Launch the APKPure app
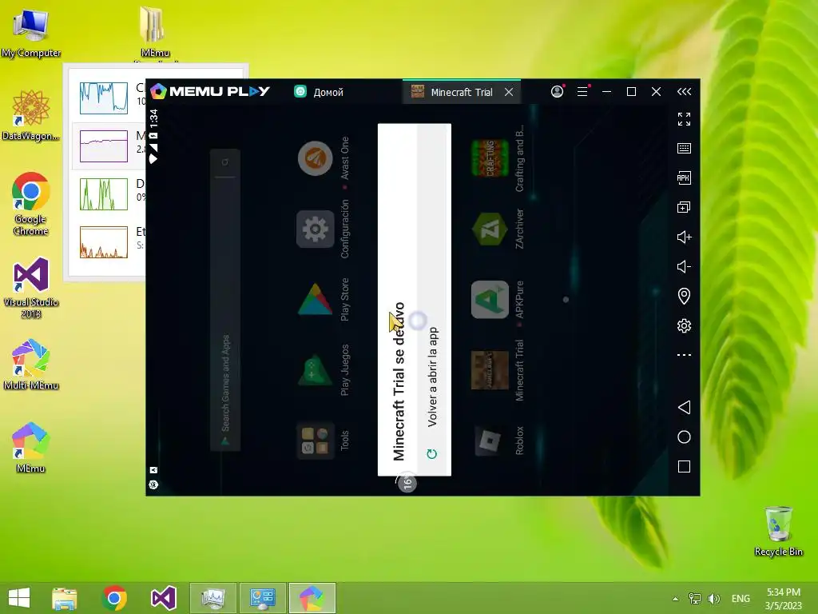Image resolution: width=818 pixels, height=614 pixels. pos(490,299)
